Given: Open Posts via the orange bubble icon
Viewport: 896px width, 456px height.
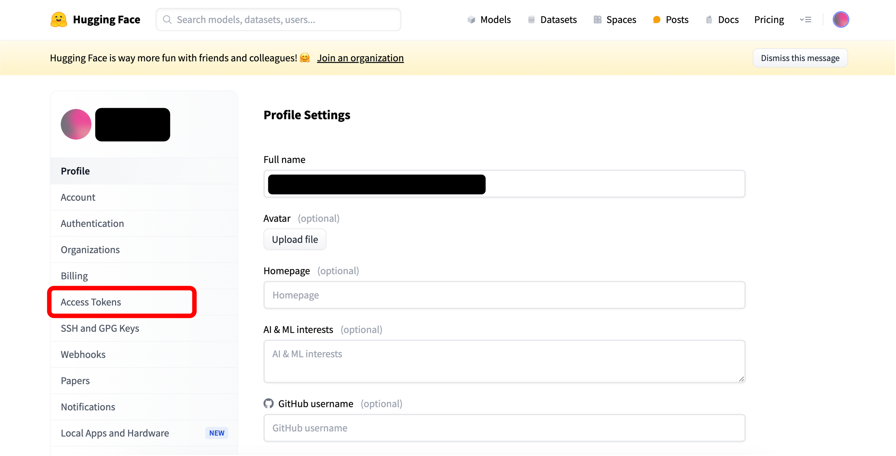Looking at the screenshot, I should [656, 19].
